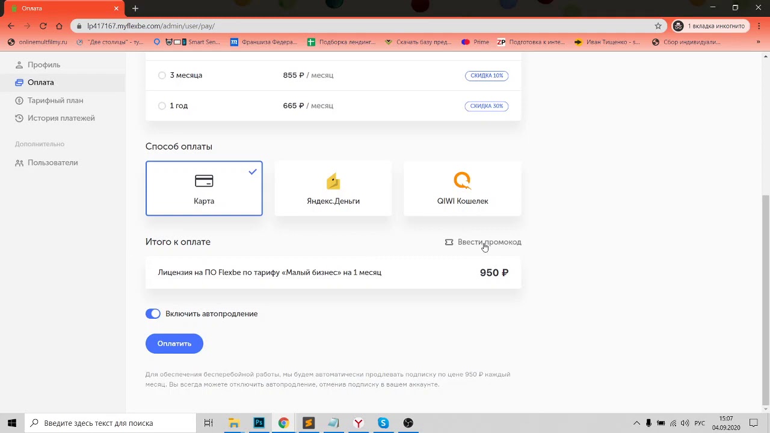Open the Подготовка к инте... bookmark

[531, 42]
